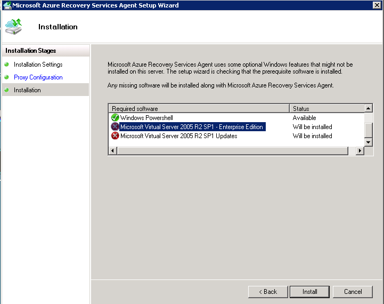The width and height of the screenshot is (384, 304).
Task: Click 'Will be installed' status of Enterprise Edition row
Action: coord(312,127)
